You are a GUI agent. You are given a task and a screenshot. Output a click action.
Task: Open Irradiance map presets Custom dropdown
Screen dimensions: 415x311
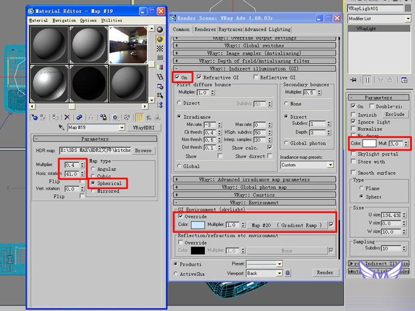330,165
